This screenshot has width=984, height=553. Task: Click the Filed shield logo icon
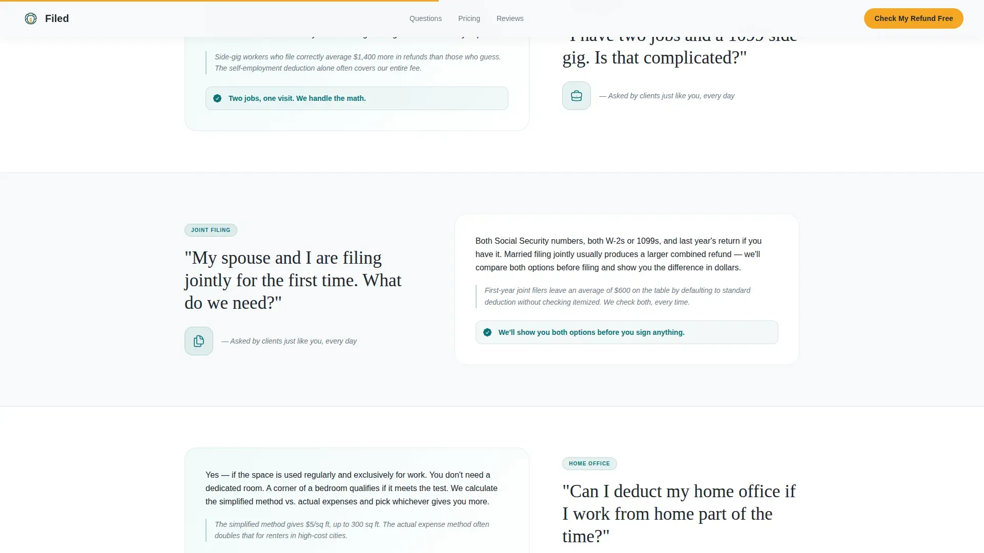pyautogui.click(x=31, y=18)
